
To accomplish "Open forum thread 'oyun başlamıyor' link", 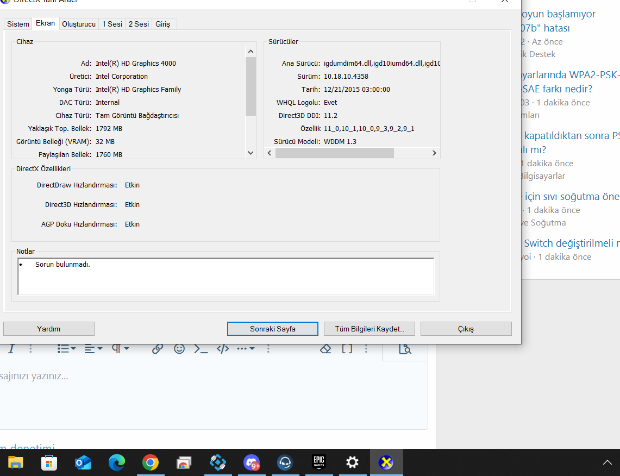I will tap(558, 21).
